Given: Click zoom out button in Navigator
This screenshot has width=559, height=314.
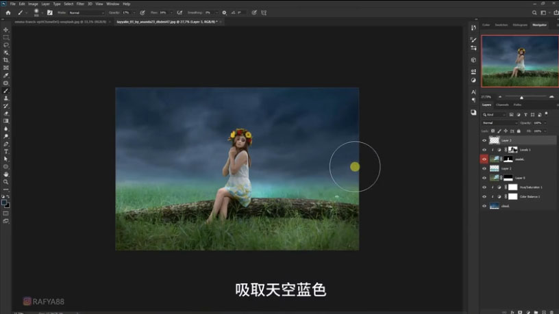Looking at the screenshot, I should tap(500, 97).
